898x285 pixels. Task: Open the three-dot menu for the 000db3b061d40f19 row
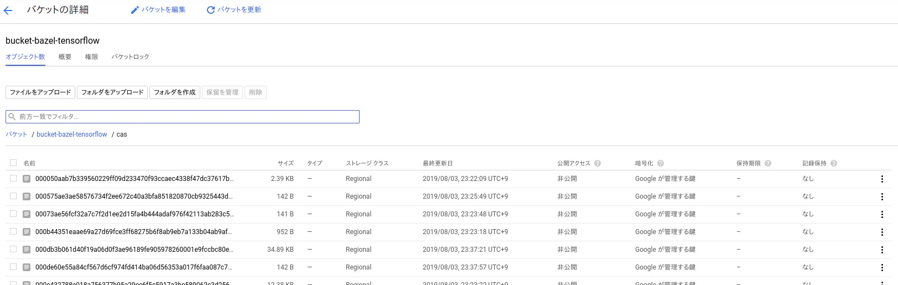[882, 250]
